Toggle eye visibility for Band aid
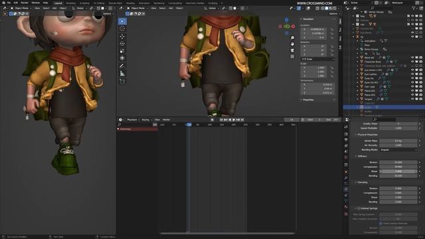This screenshot has height=239, width=425. point(412,58)
